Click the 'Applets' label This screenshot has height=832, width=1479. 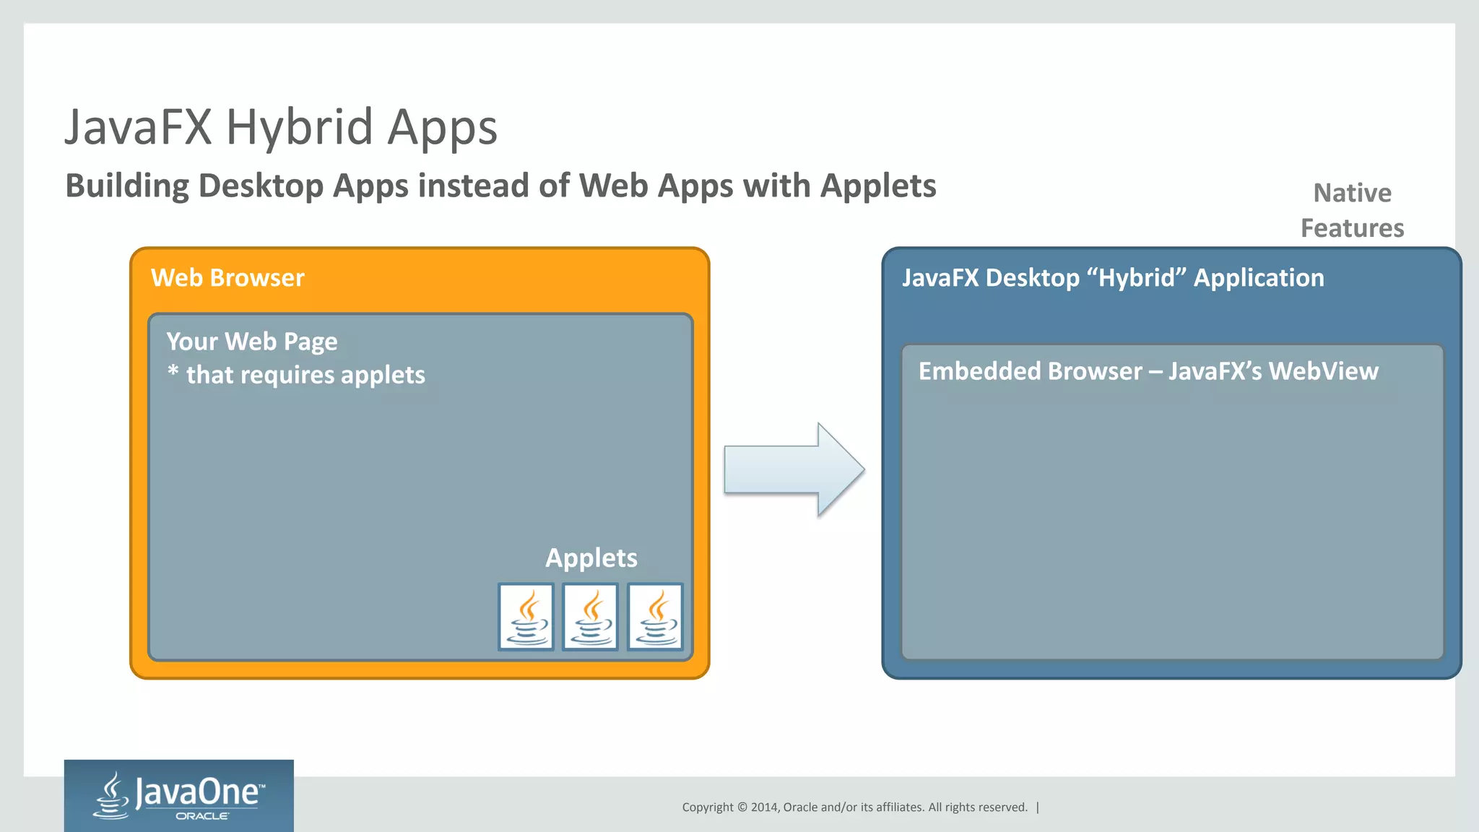[591, 558]
